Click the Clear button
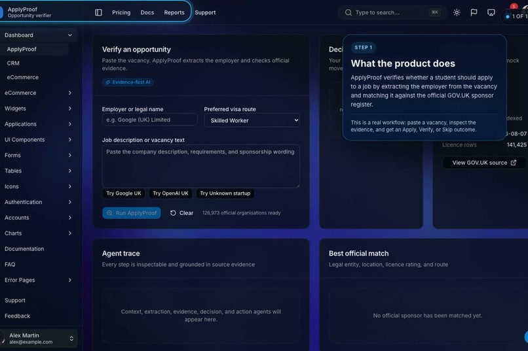528x351 pixels. point(182,213)
